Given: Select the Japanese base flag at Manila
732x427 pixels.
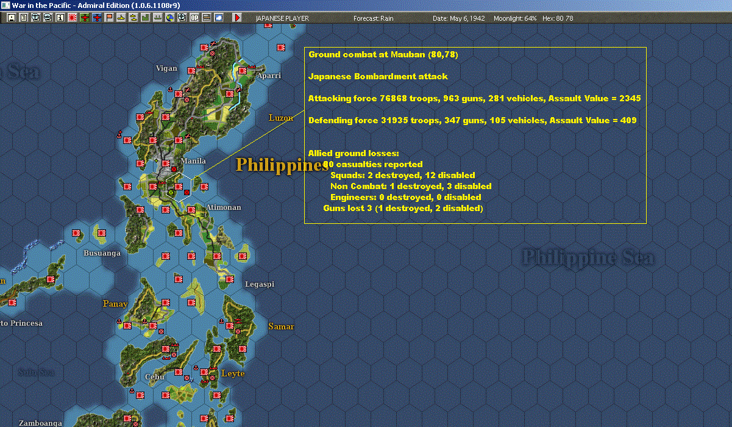Looking at the screenshot, I should pyautogui.click(x=166, y=163).
